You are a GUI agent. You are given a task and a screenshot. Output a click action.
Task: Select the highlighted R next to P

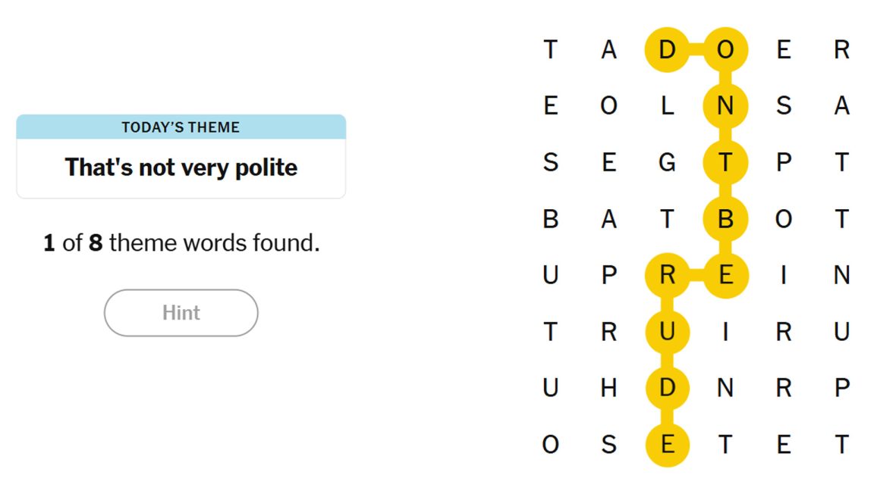point(666,275)
